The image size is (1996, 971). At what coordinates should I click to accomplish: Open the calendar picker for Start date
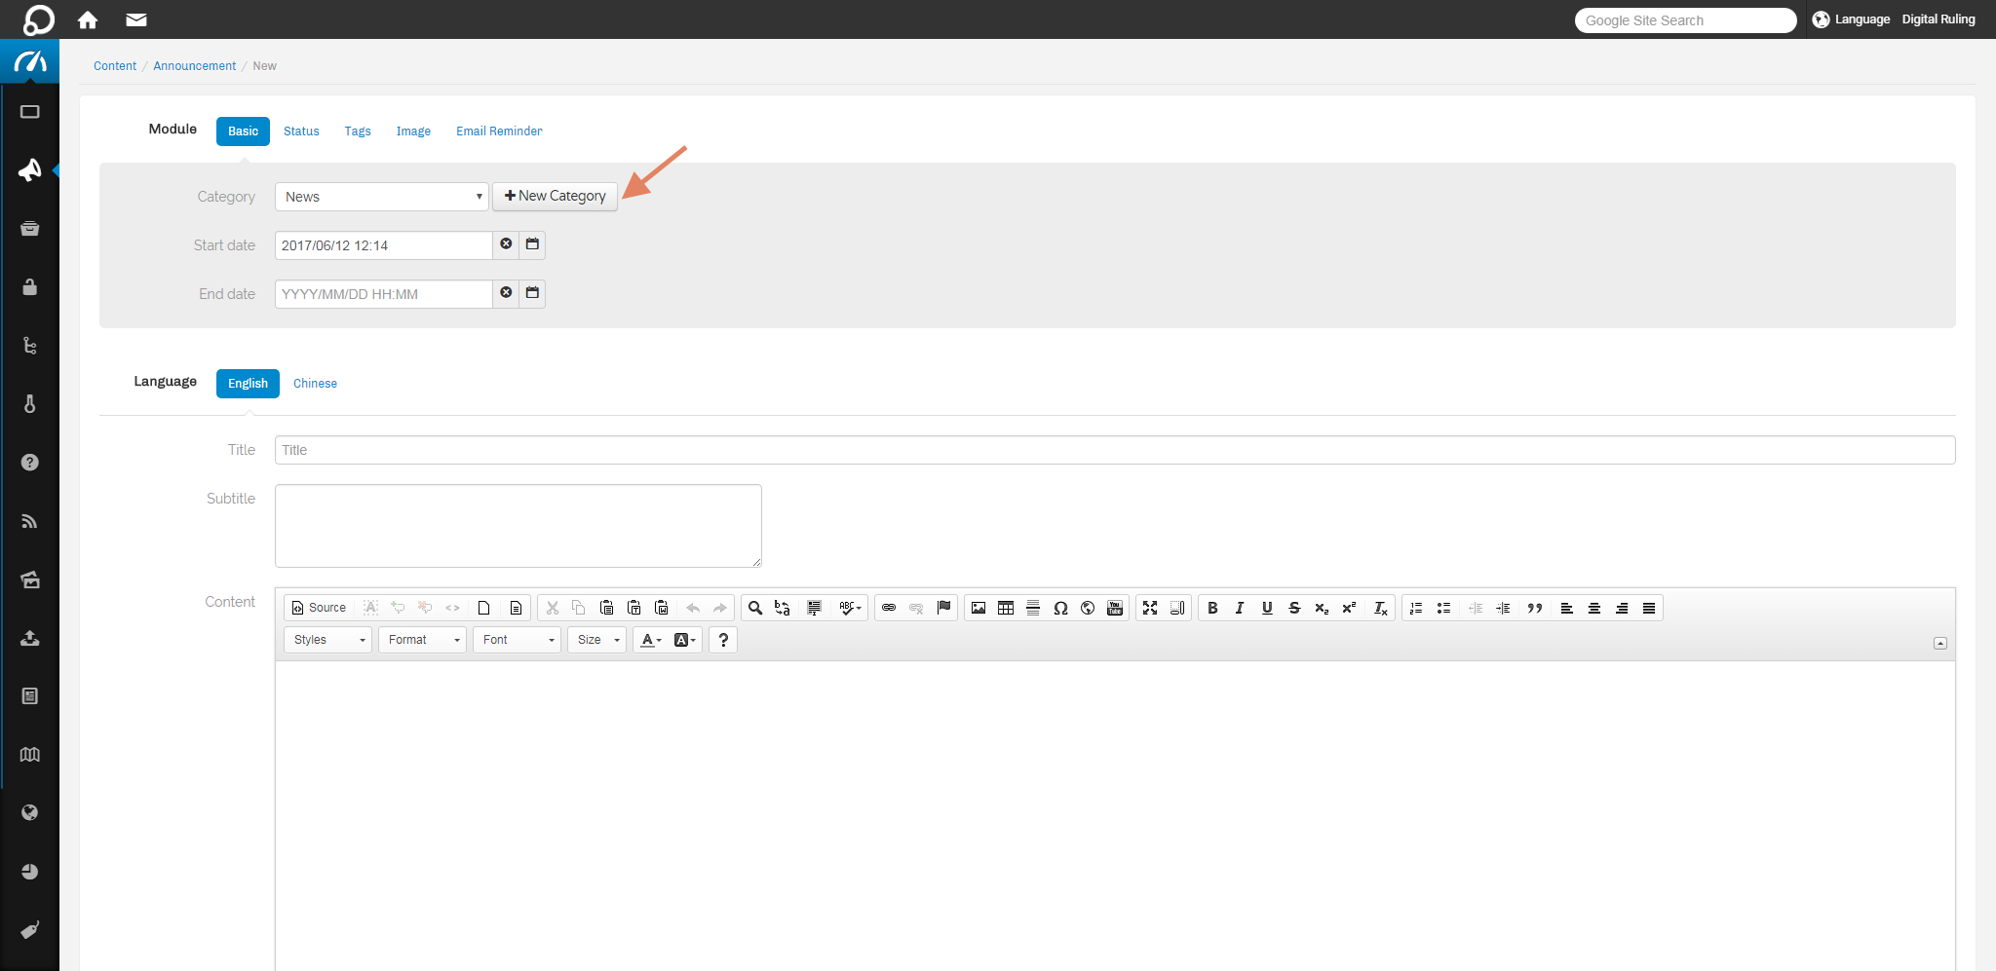point(532,244)
